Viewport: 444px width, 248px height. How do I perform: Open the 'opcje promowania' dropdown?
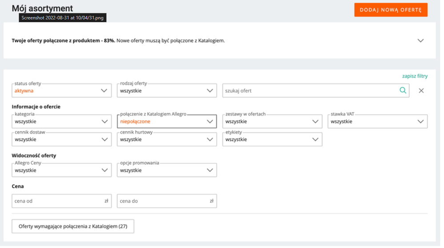[167, 171]
